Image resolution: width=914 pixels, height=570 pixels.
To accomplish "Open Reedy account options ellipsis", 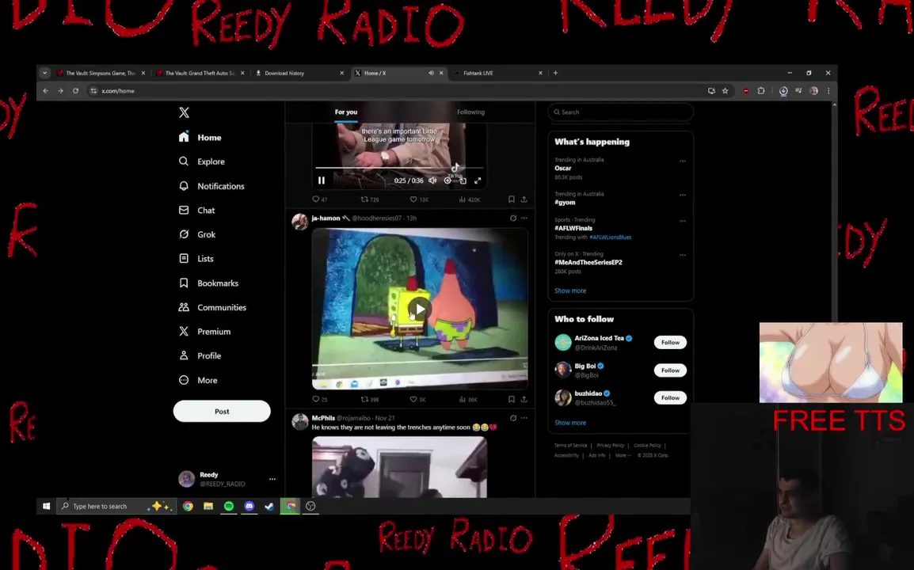I will pos(272,479).
